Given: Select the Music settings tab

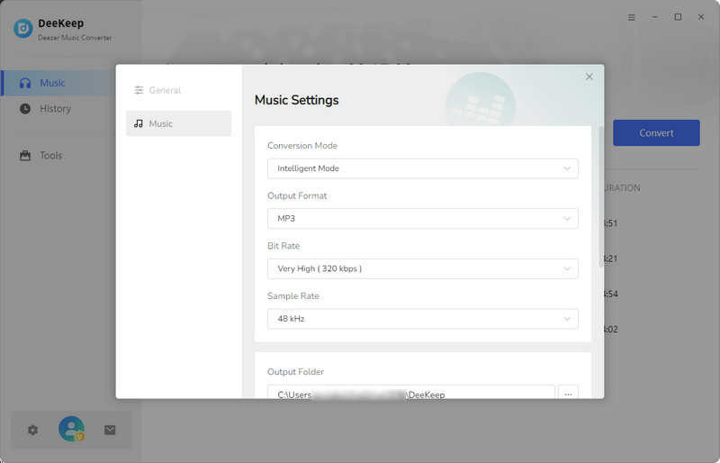Looking at the screenshot, I should tap(178, 123).
